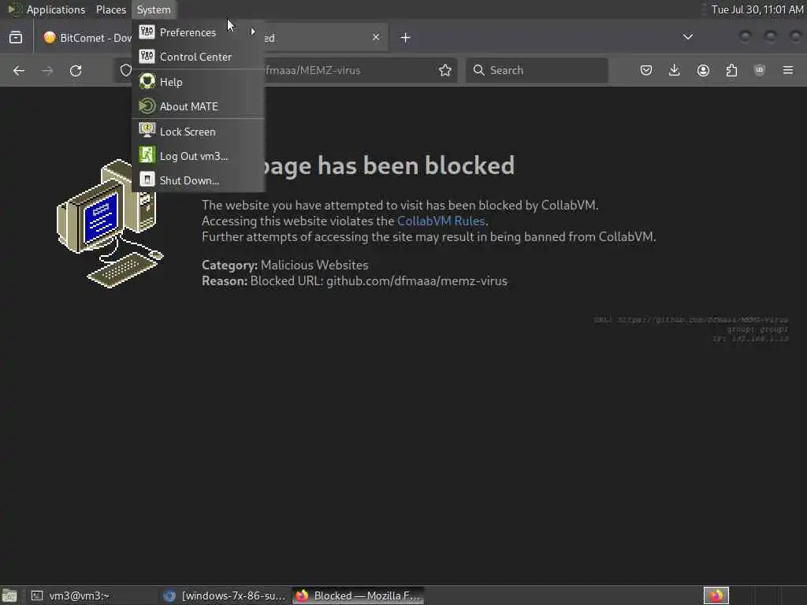Choose Shut Down in System menu
This screenshot has width=807, height=605.
(x=198, y=180)
